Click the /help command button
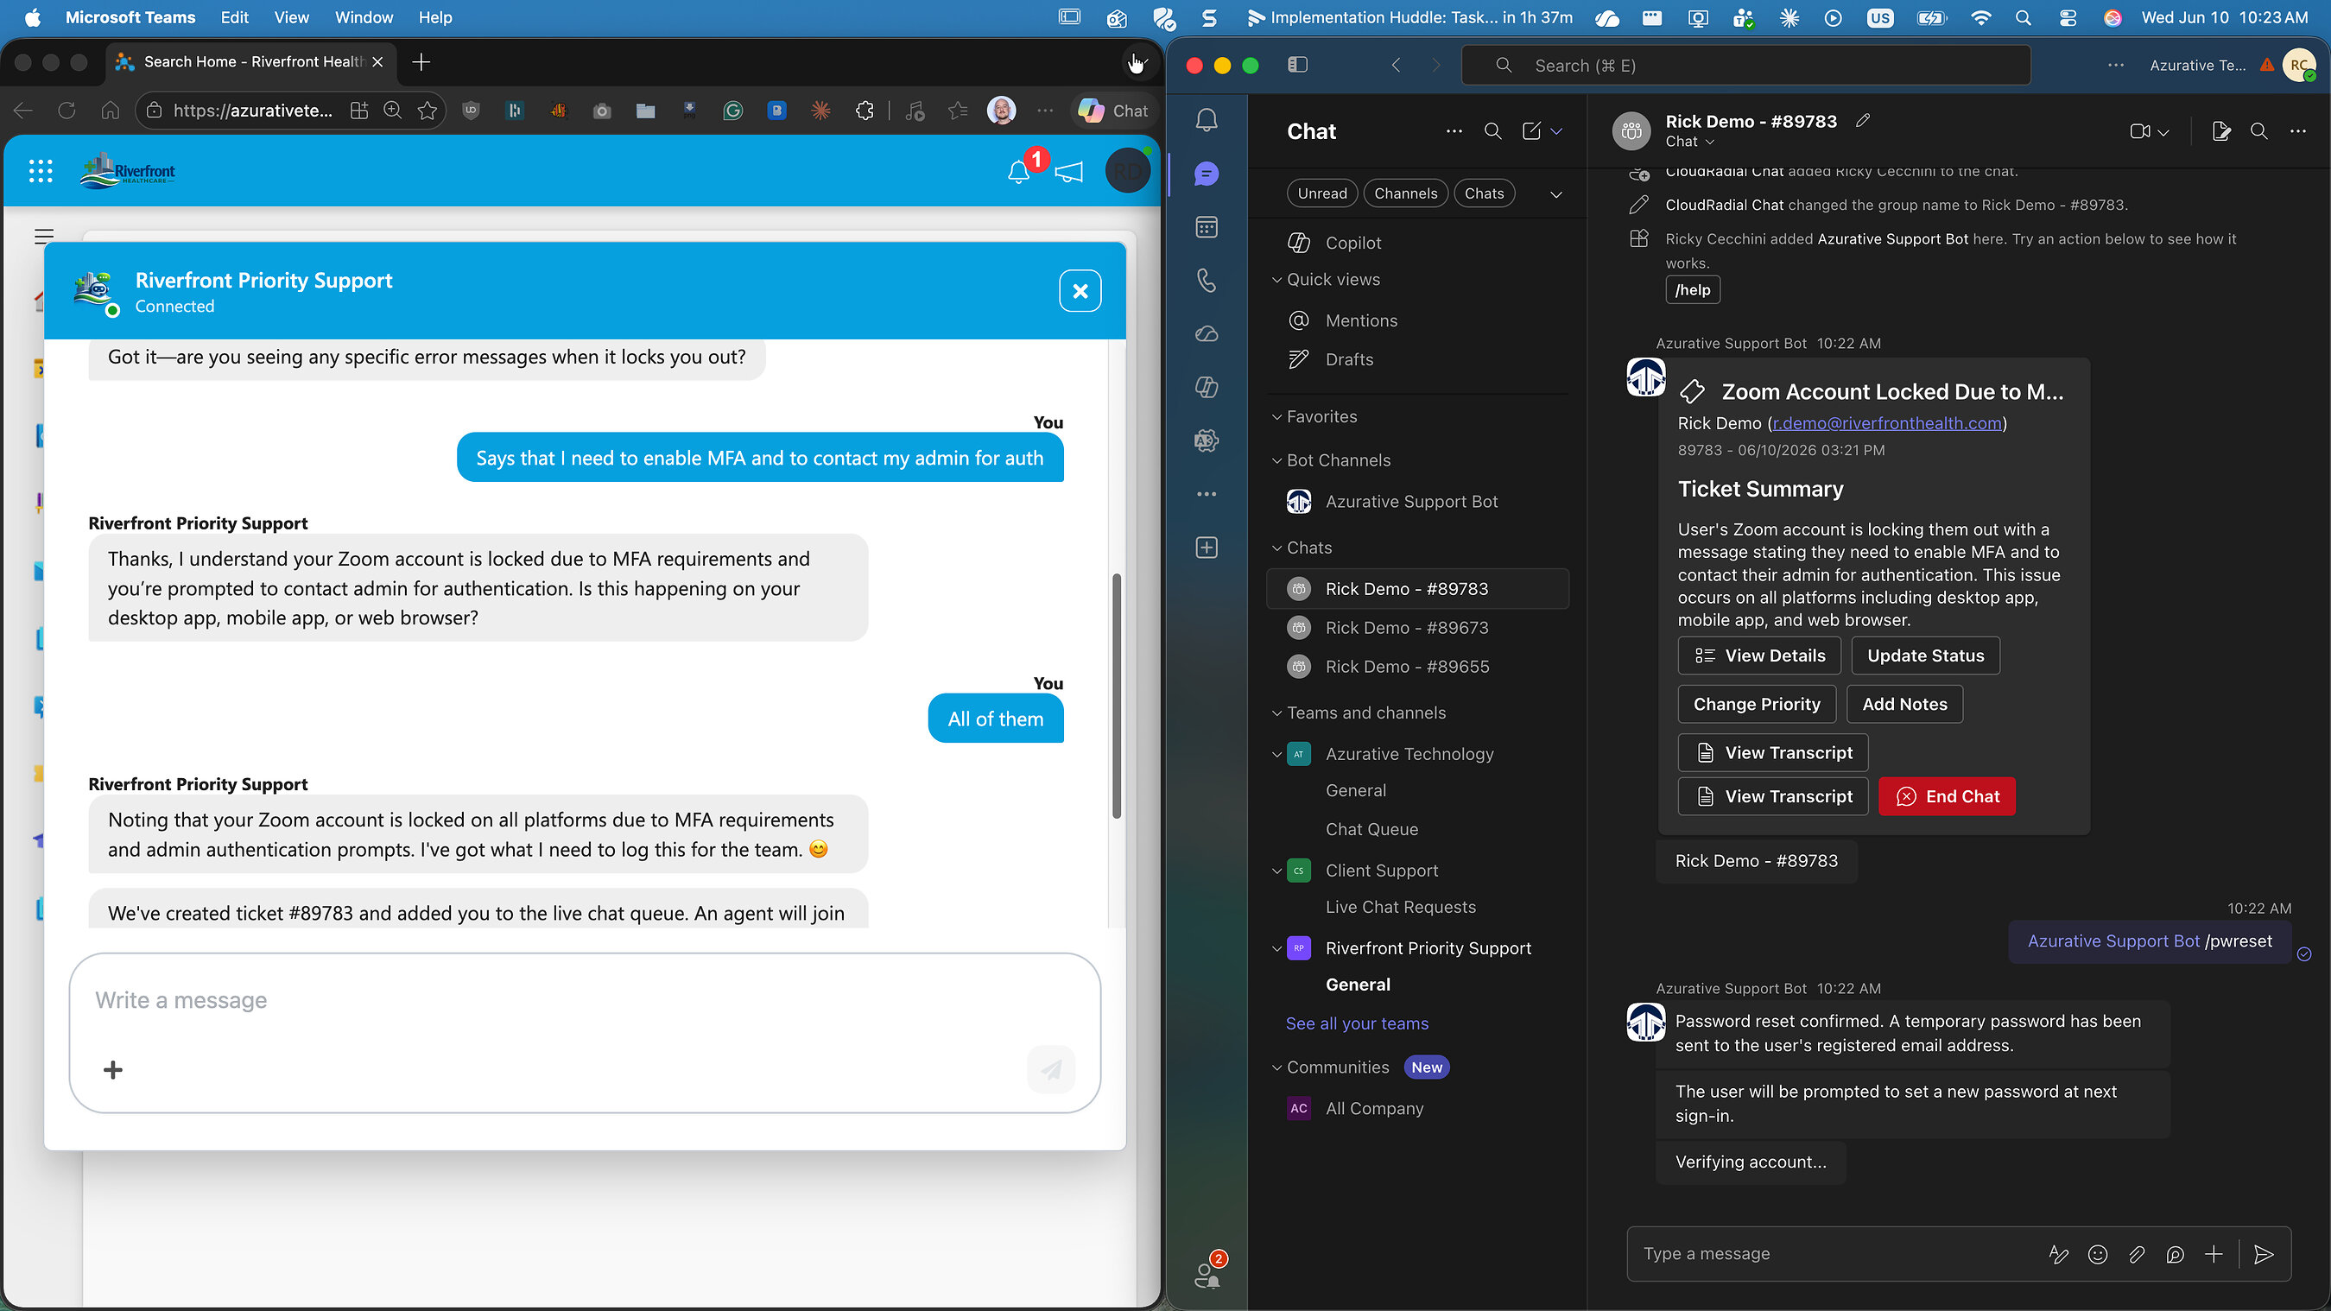This screenshot has width=2331, height=1311. [1692, 290]
